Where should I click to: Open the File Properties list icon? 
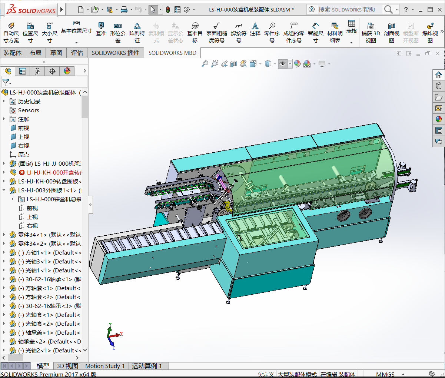pyautogui.click(x=177, y=10)
